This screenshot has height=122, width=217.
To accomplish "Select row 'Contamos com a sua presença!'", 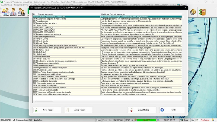I will pyautogui.click(x=107, y=34).
